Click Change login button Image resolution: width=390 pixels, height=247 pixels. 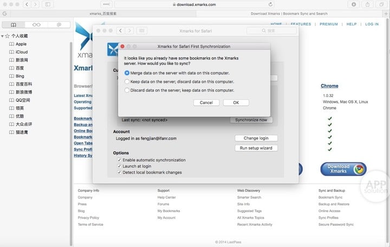256,138
